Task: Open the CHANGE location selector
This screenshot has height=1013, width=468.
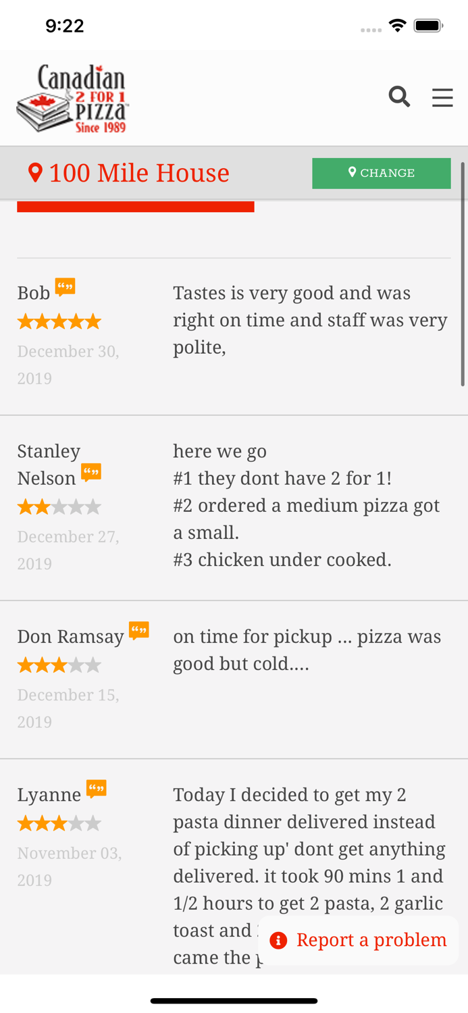Action: click(382, 172)
